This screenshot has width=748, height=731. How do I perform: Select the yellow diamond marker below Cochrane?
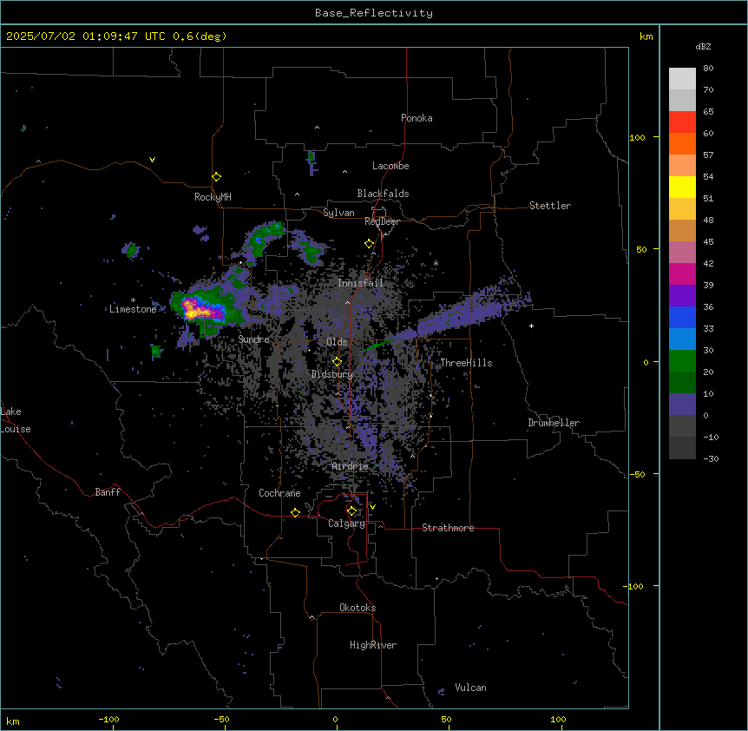(295, 512)
